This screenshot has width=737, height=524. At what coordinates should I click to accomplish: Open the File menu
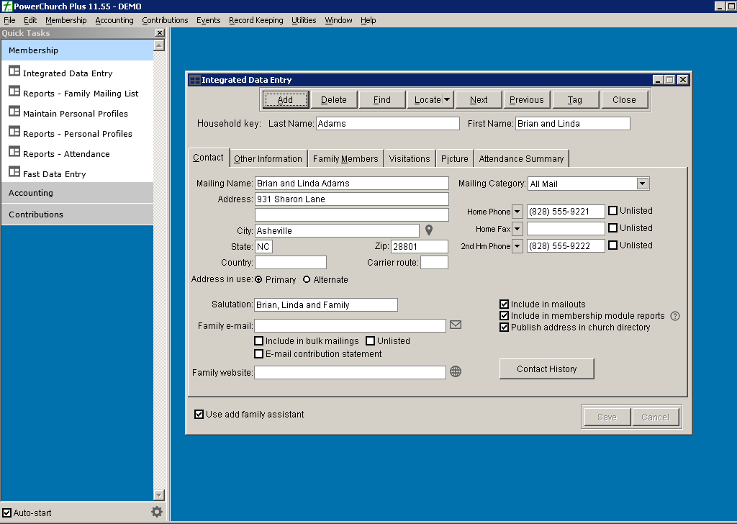tap(9, 20)
